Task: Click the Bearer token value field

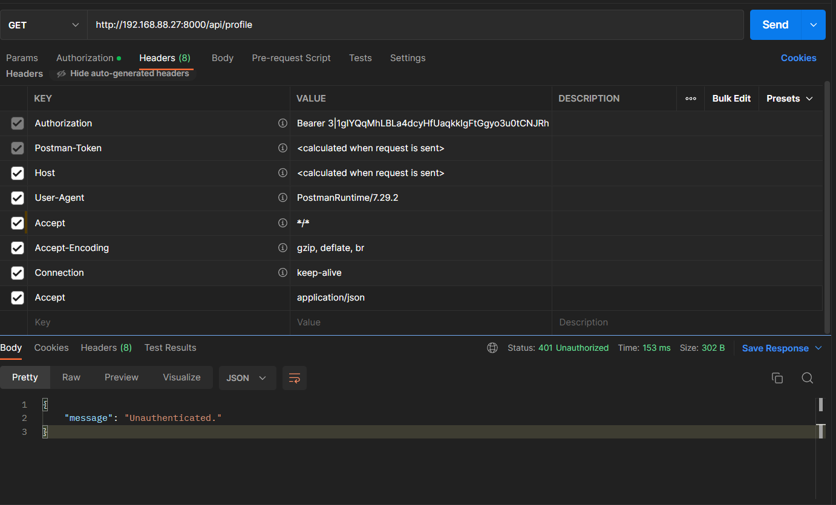Action: 421,123
